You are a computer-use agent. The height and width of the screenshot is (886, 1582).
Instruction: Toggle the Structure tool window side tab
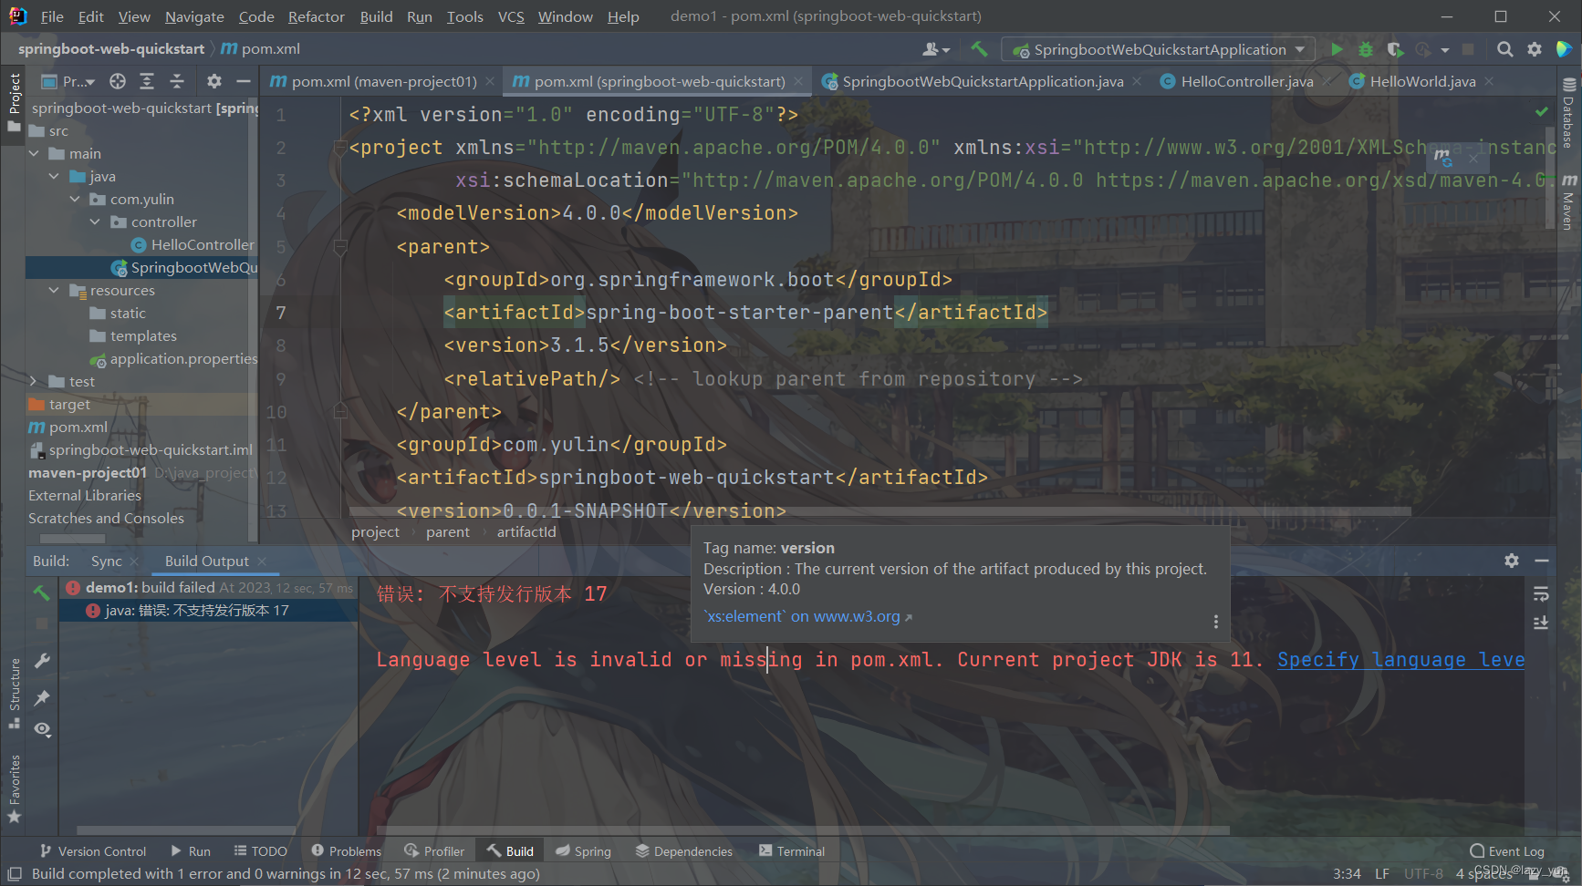[14, 693]
